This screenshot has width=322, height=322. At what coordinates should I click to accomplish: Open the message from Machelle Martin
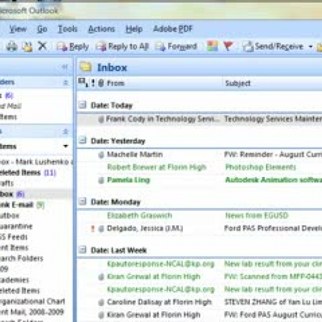200,155
